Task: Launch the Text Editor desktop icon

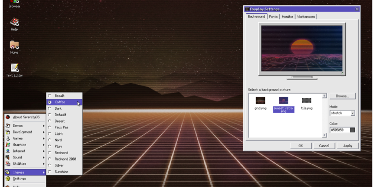Action: pyautogui.click(x=14, y=70)
